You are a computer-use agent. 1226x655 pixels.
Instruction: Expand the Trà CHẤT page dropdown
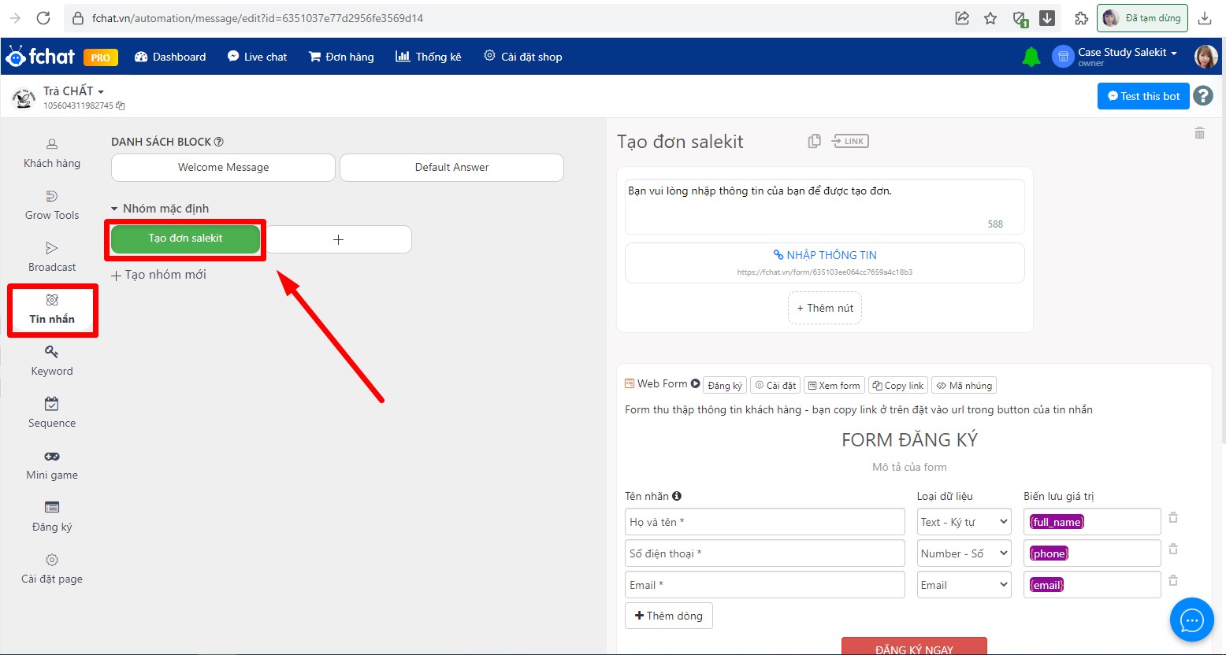tap(73, 91)
